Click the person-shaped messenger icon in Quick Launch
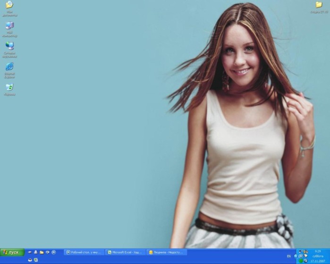This screenshot has width=330, height=264. pyautogui.click(x=36, y=252)
